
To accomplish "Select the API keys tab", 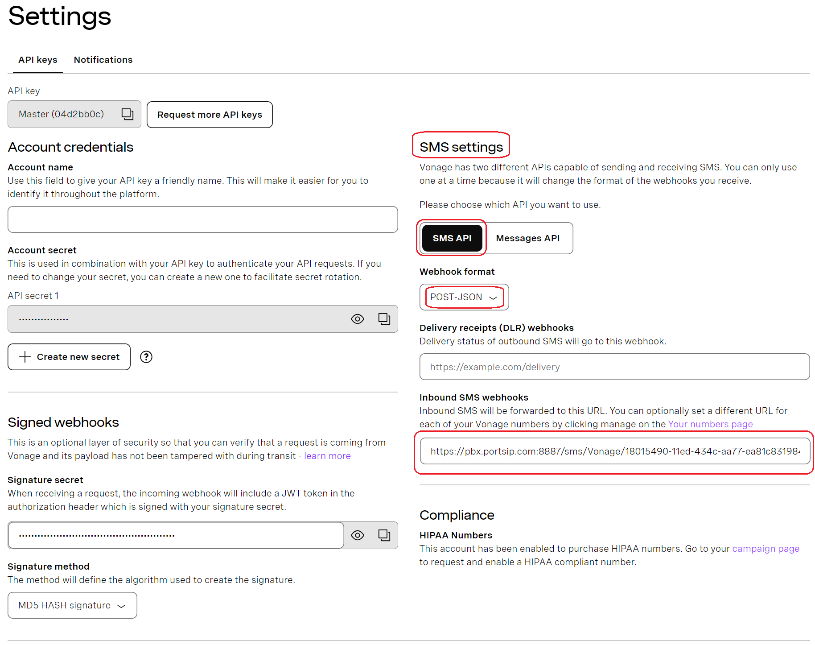I will [38, 60].
